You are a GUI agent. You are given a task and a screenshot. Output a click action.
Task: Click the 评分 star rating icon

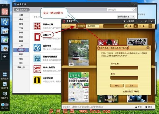pos(146,107)
